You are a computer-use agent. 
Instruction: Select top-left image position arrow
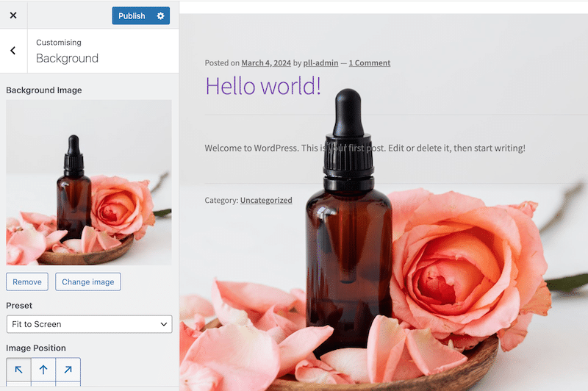(18, 370)
